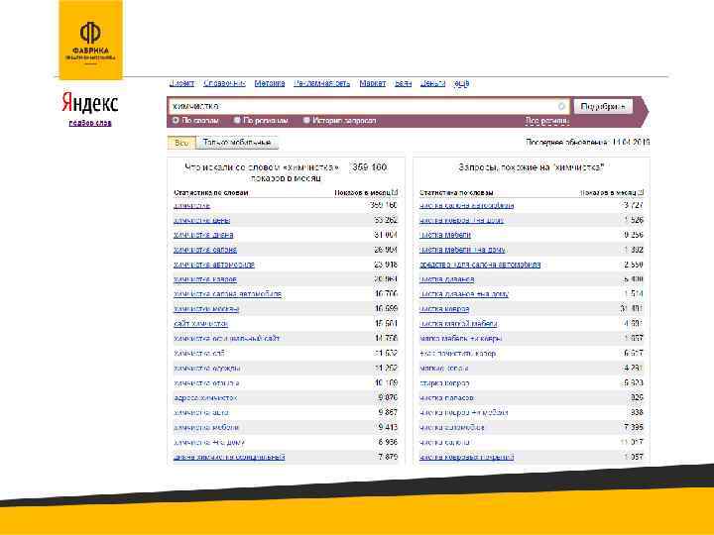The width and height of the screenshot is (714, 535).
Task: Open the 'чистка салона автомобиля' similar query
Action: [x=466, y=205]
